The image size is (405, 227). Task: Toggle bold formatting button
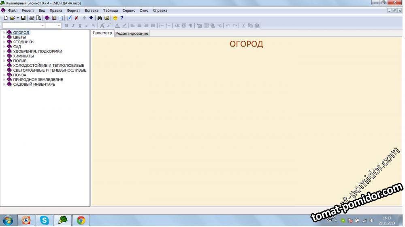pyautogui.click(x=66, y=25)
